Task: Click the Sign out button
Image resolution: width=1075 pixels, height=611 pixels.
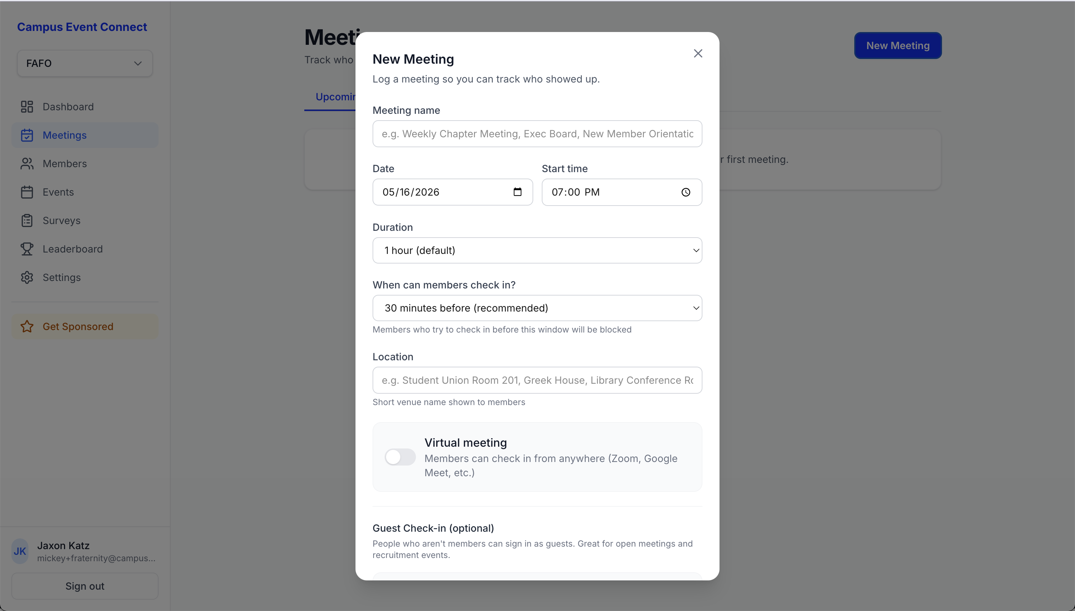Action: click(x=85, y=586)
